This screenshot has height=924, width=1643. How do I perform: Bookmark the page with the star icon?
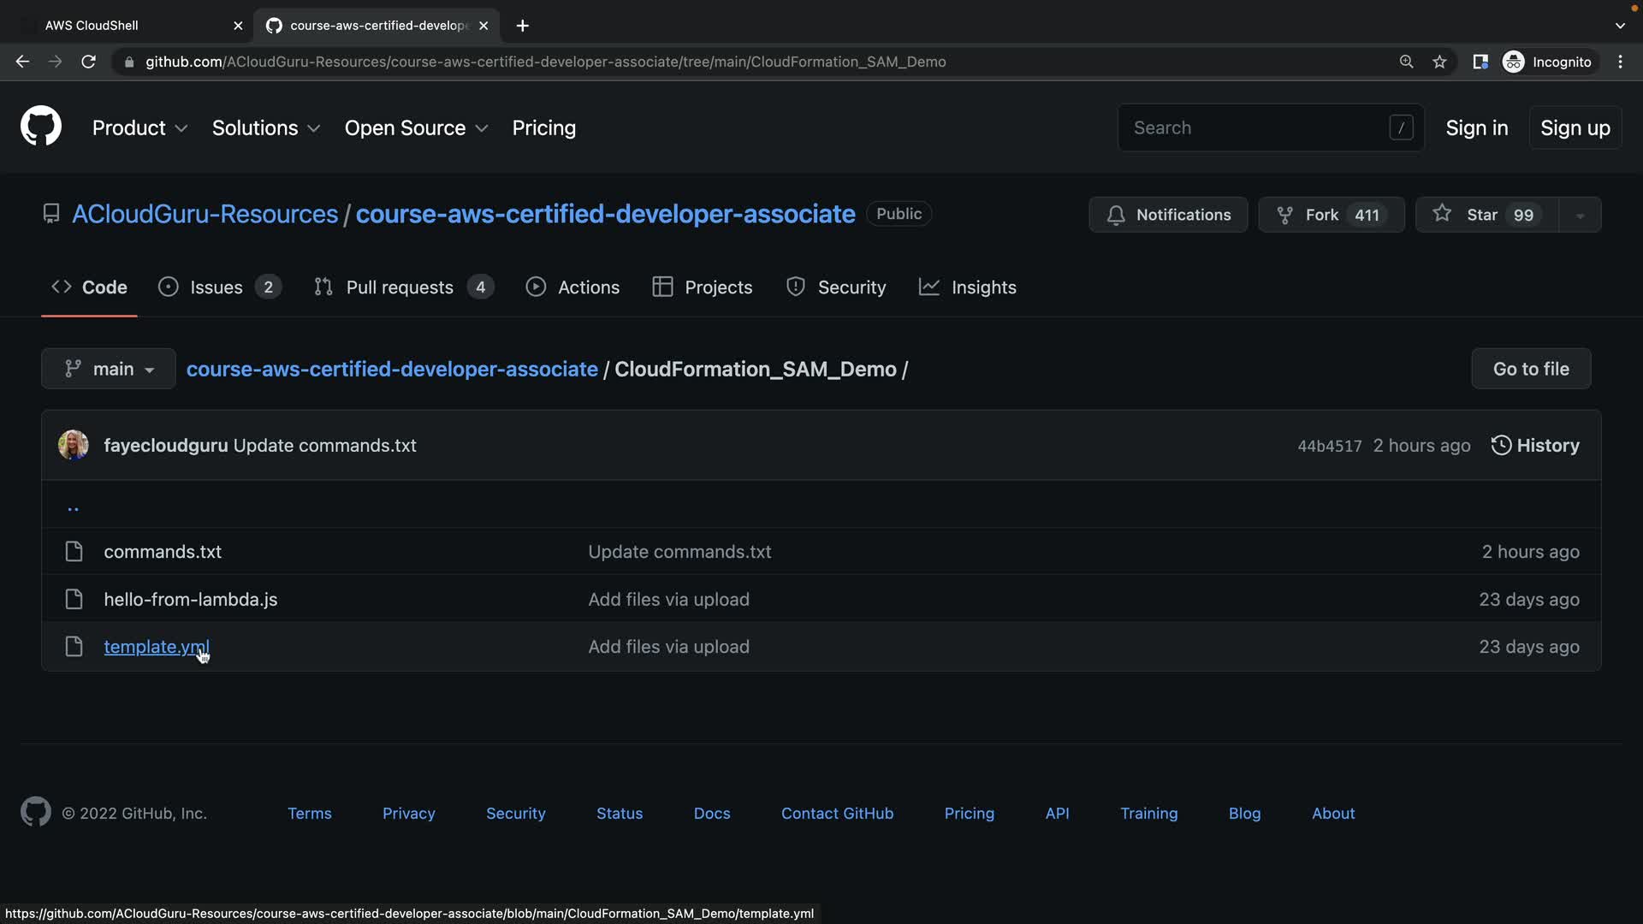[1439, 62]
